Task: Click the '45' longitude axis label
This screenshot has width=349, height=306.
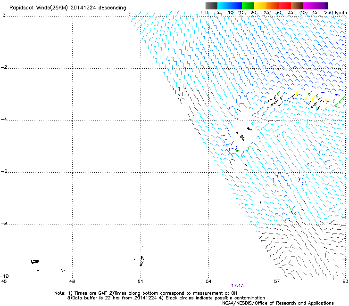Action: pyautogui.click(x=4, y=282)
